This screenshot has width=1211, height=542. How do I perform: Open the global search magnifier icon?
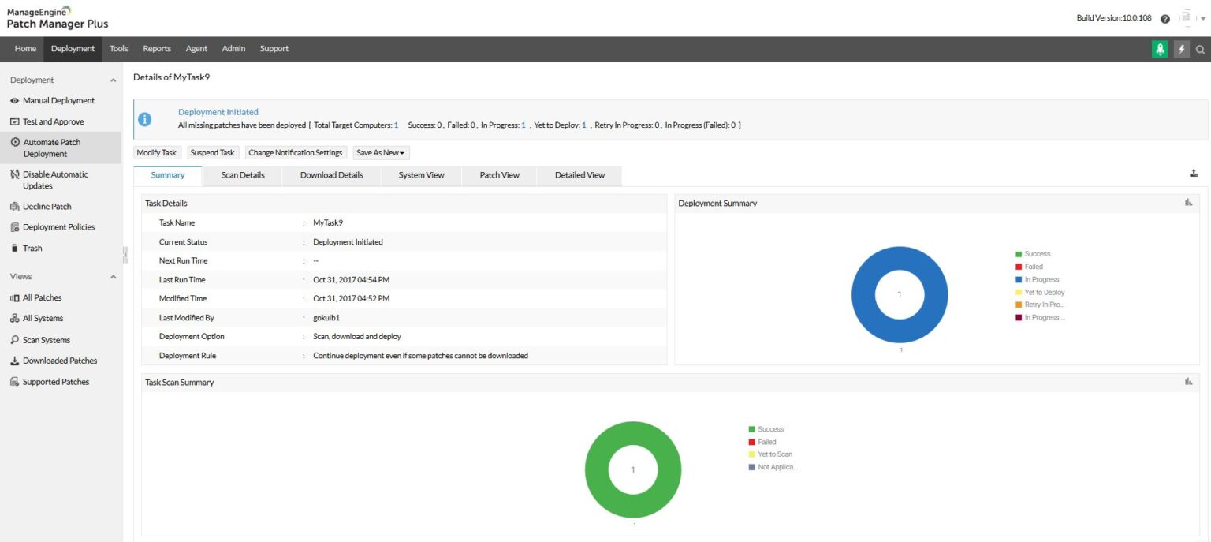1200,48
